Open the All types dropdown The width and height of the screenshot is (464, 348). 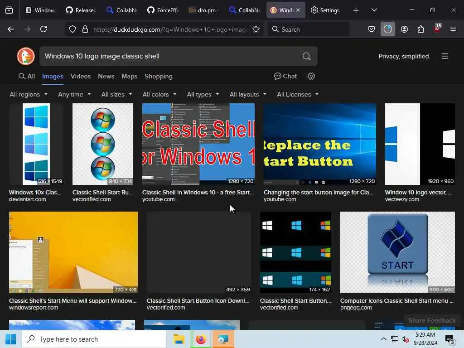[x=203, y=94]
